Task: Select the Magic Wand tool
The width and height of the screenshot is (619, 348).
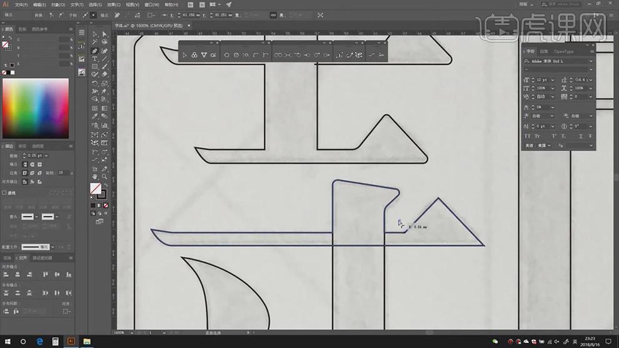Action: (95, 42)
